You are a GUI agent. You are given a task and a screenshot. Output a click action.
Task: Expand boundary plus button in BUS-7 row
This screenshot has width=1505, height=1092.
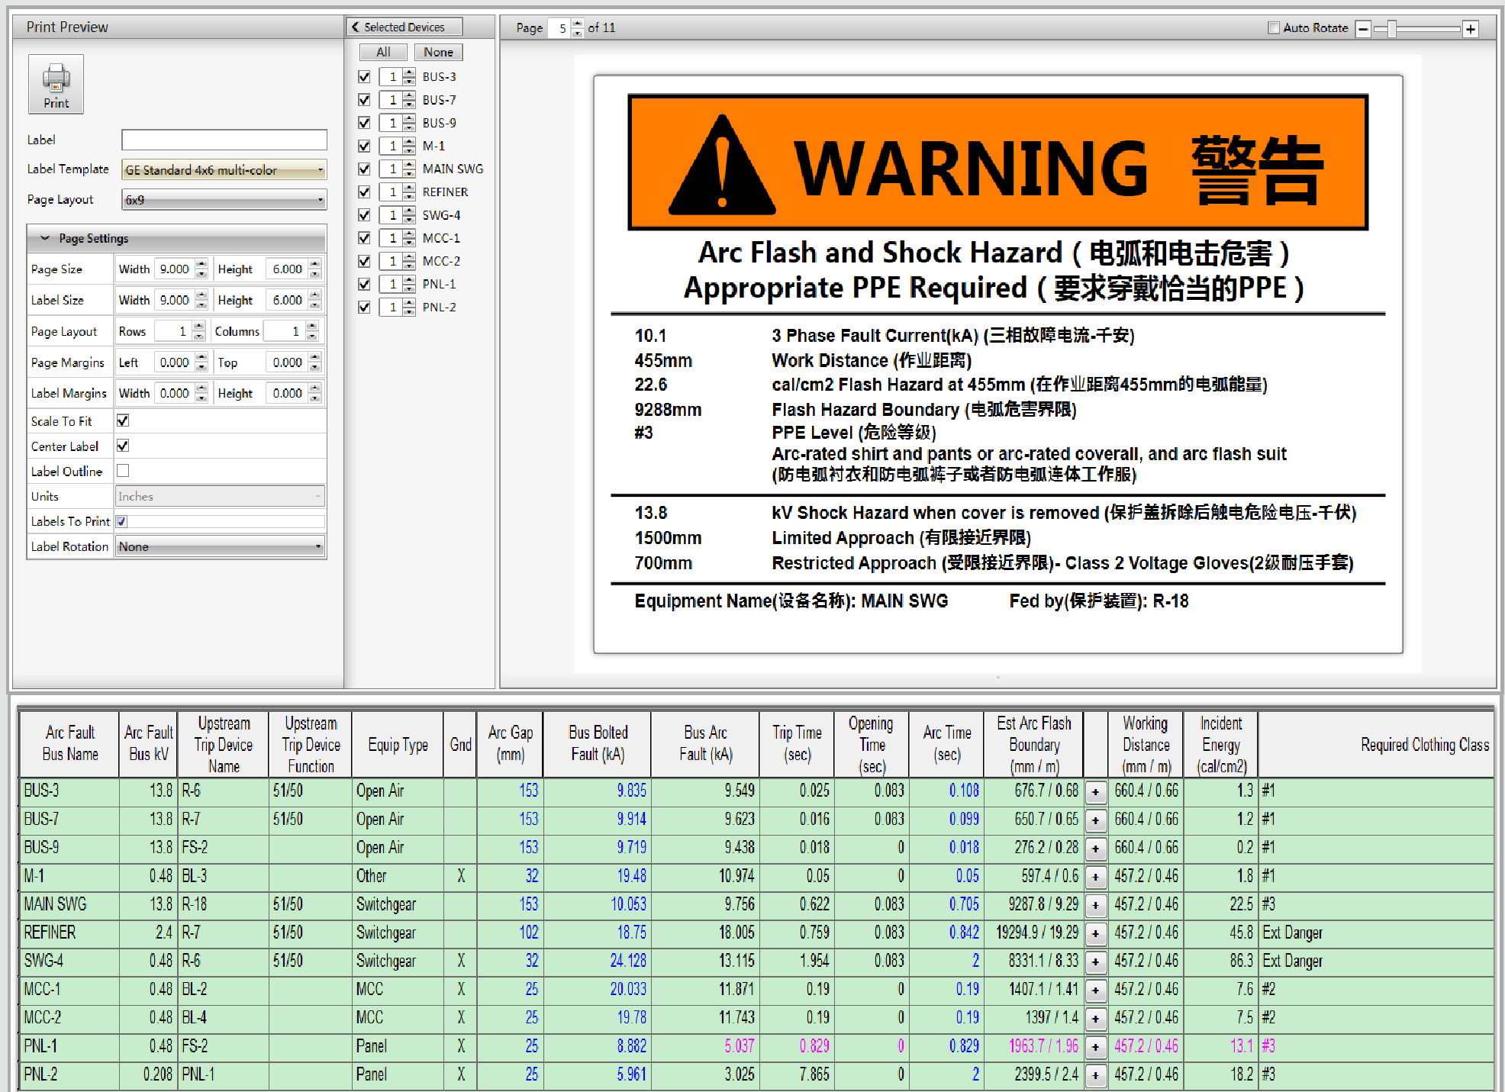(1095, 820)
